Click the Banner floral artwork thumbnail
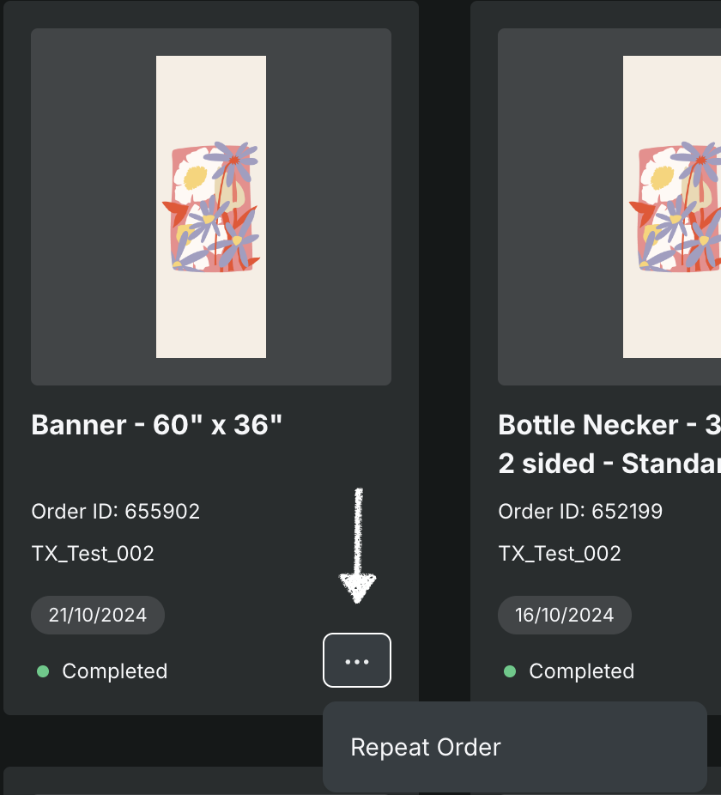Screen dimensions: 721x795 coord(211,207)
